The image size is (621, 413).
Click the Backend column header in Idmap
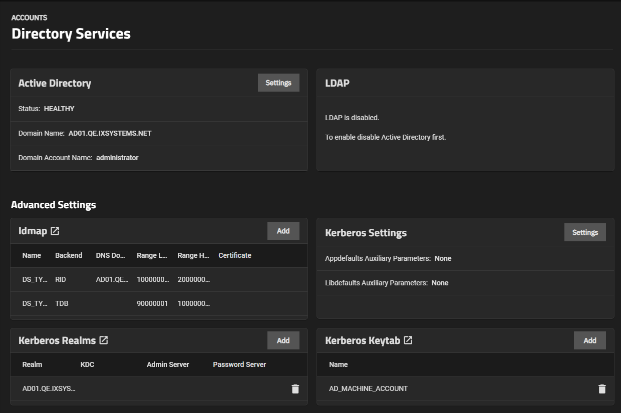69,256
